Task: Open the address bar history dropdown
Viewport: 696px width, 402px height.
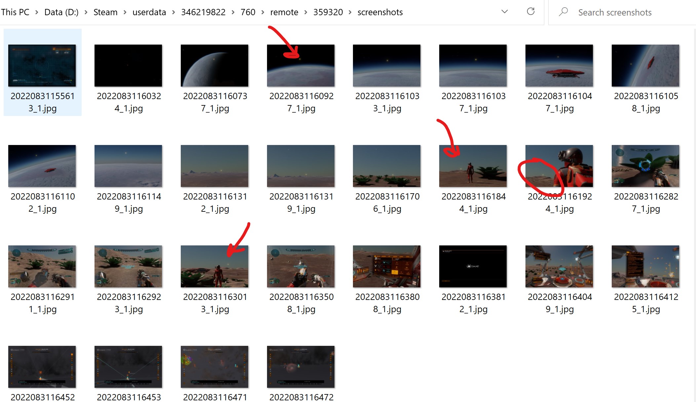Action: pyautogui.click(x=505, y=12)
